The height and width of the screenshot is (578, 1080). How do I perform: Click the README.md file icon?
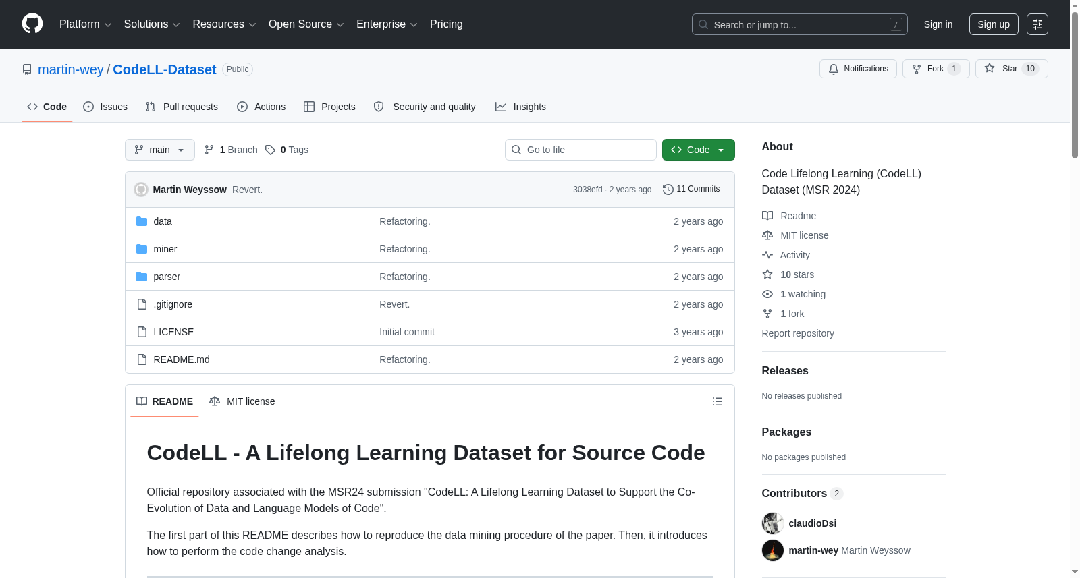coord(142,359)
